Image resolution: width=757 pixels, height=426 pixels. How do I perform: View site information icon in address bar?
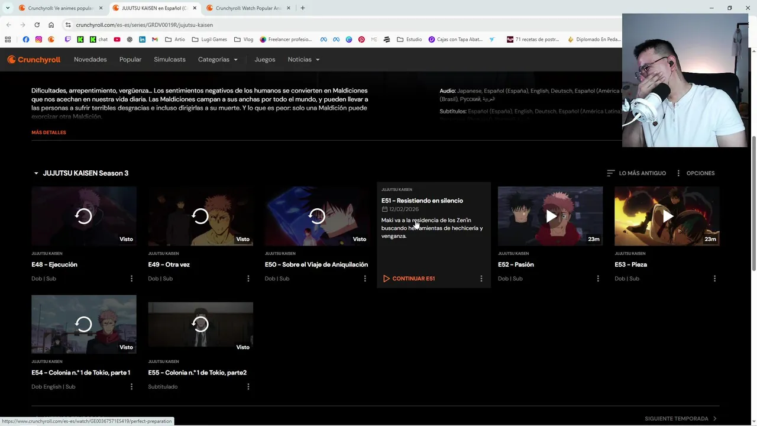(x=68, y=25)
